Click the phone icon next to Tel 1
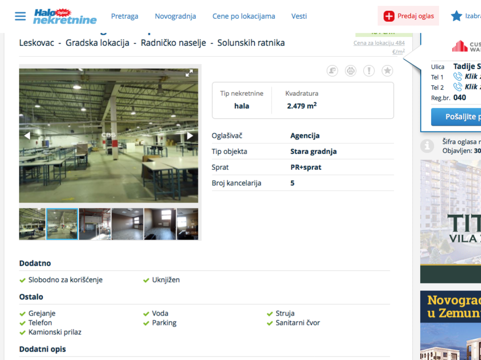Viewport: 481px width, 360px height. 458,77
